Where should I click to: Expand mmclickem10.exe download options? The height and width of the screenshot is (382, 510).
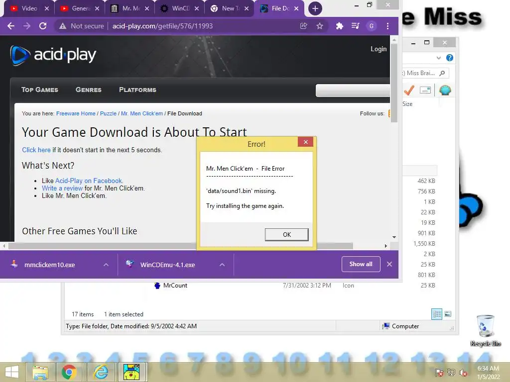(106, 265)
